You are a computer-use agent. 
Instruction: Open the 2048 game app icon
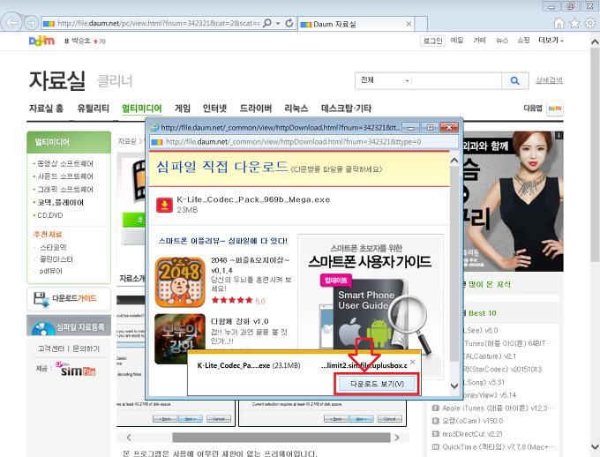point(180,282)
